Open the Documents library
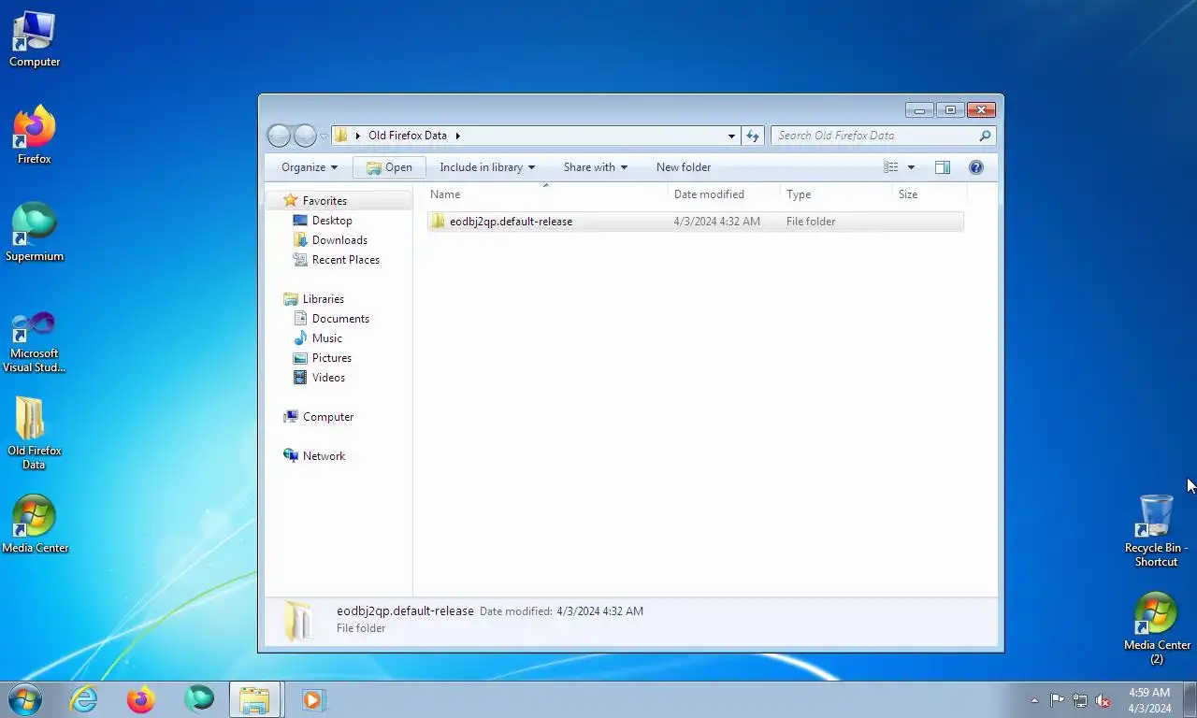This screenshot has height=718, width=1197. pos(340,319)
